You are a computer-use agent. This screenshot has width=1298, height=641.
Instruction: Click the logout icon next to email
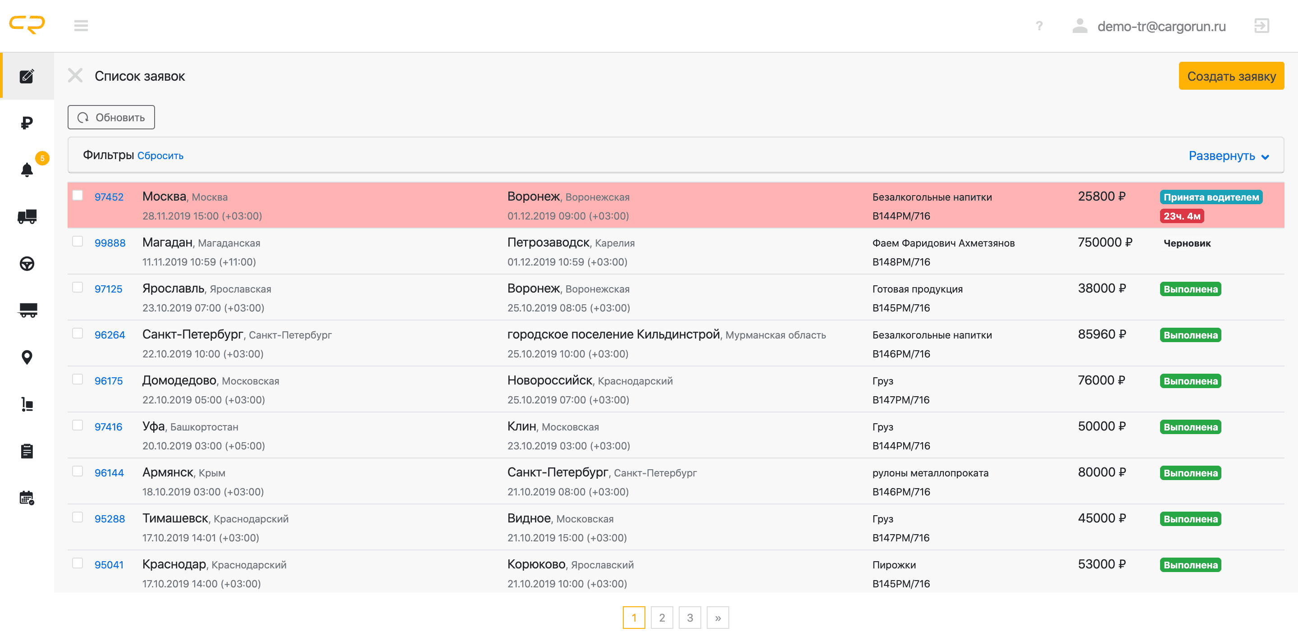pyautogui.click(x=1261, y=26)
